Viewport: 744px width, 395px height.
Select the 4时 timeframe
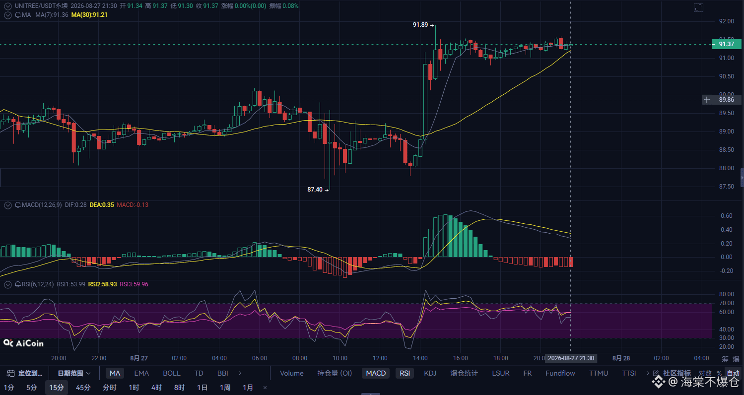click(x=157, y=388)
